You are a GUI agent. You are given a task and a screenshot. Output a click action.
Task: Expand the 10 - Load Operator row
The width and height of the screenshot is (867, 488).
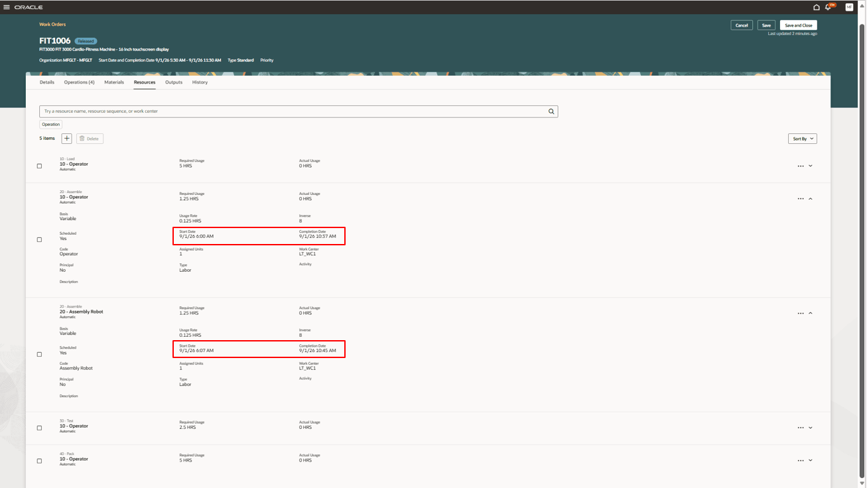pyautogui.click(x=811, y=166)
